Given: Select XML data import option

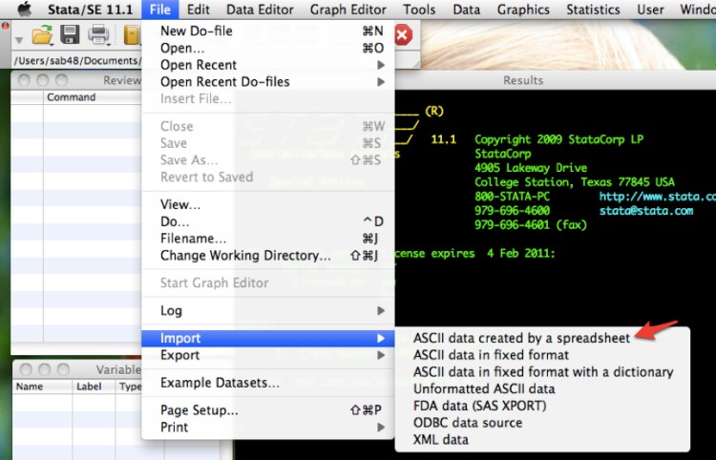Looking at the screenshot, I should coord(440,440).
